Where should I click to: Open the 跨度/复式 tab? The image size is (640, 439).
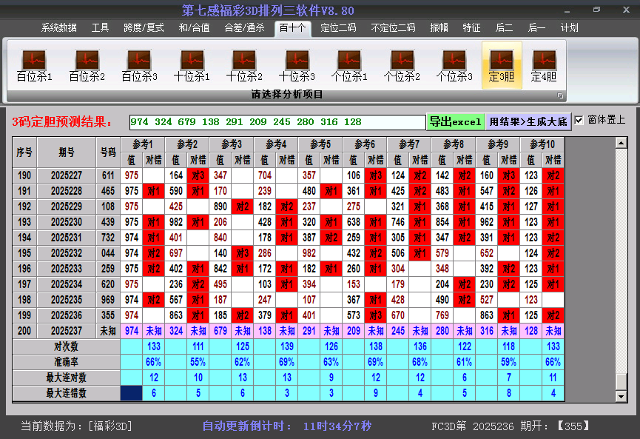pyautogui.click(x=144, y=28)
